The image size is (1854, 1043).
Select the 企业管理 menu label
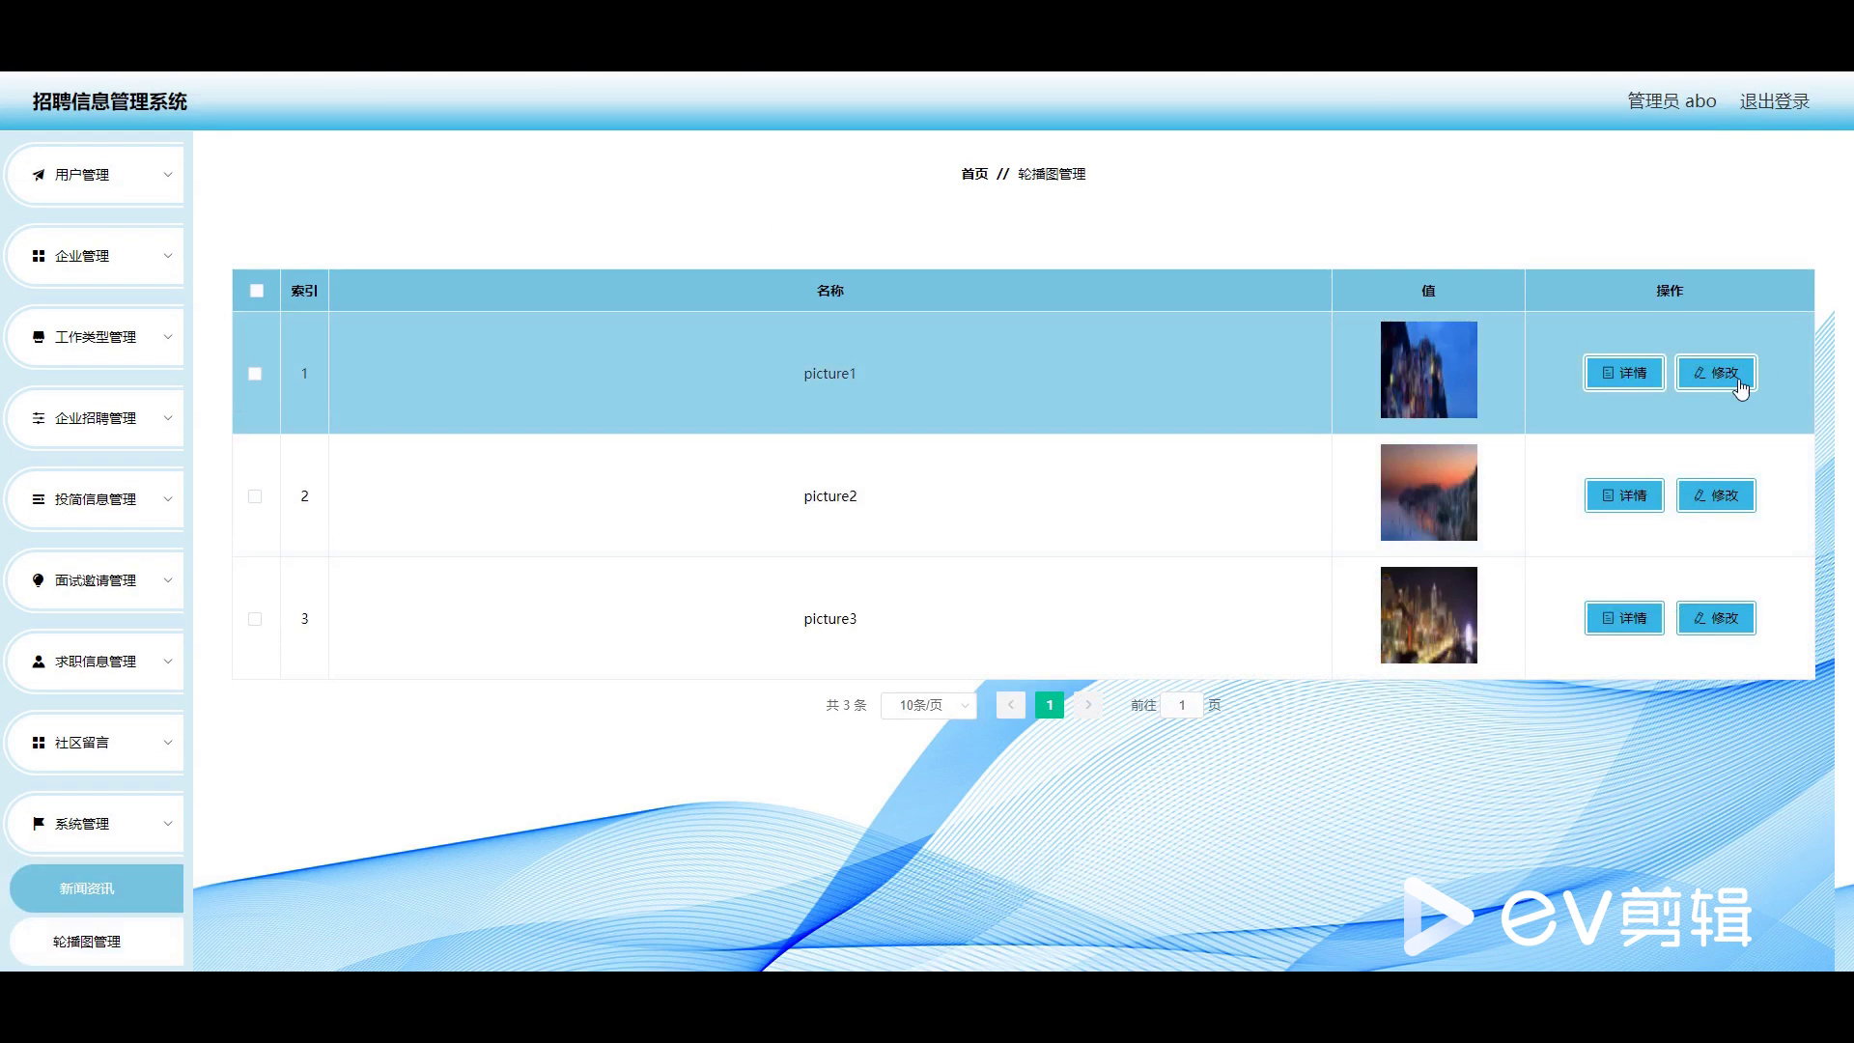[x=82, y=256]
